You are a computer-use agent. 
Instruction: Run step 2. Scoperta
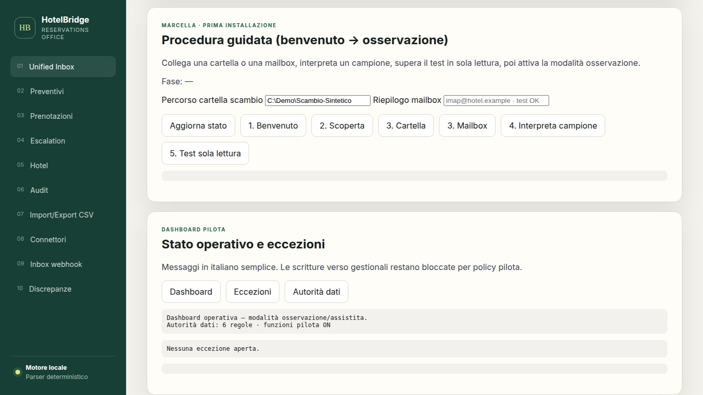(342, 125)
